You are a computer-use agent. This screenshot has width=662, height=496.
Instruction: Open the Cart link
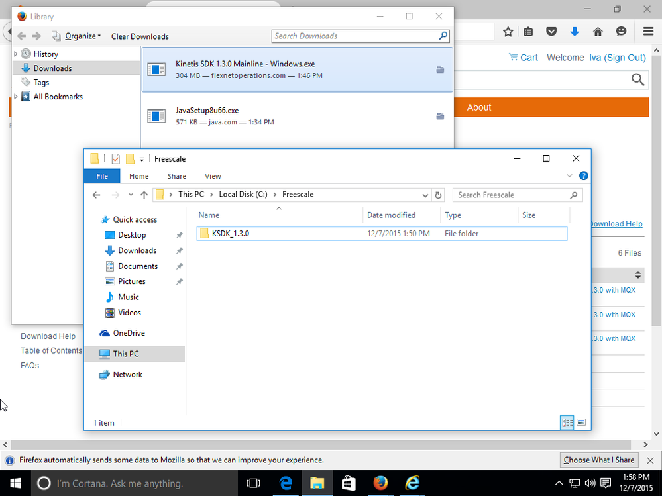pos(524,58)
